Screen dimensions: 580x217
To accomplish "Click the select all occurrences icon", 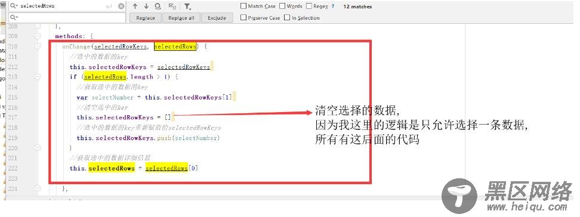I will pyautogui.click(x=172, y=7).
